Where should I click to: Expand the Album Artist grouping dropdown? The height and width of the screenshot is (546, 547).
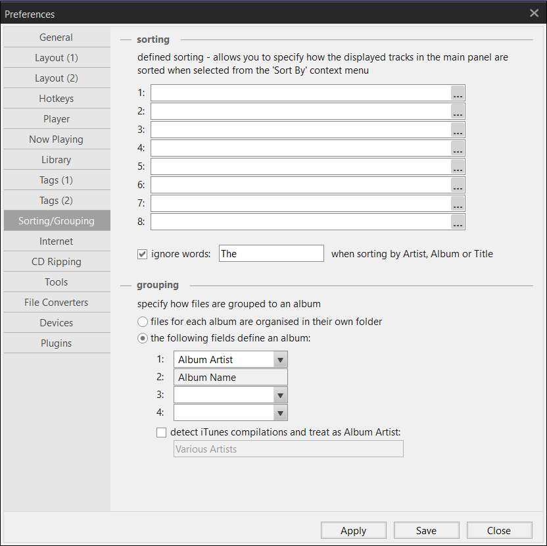(280, 360)
